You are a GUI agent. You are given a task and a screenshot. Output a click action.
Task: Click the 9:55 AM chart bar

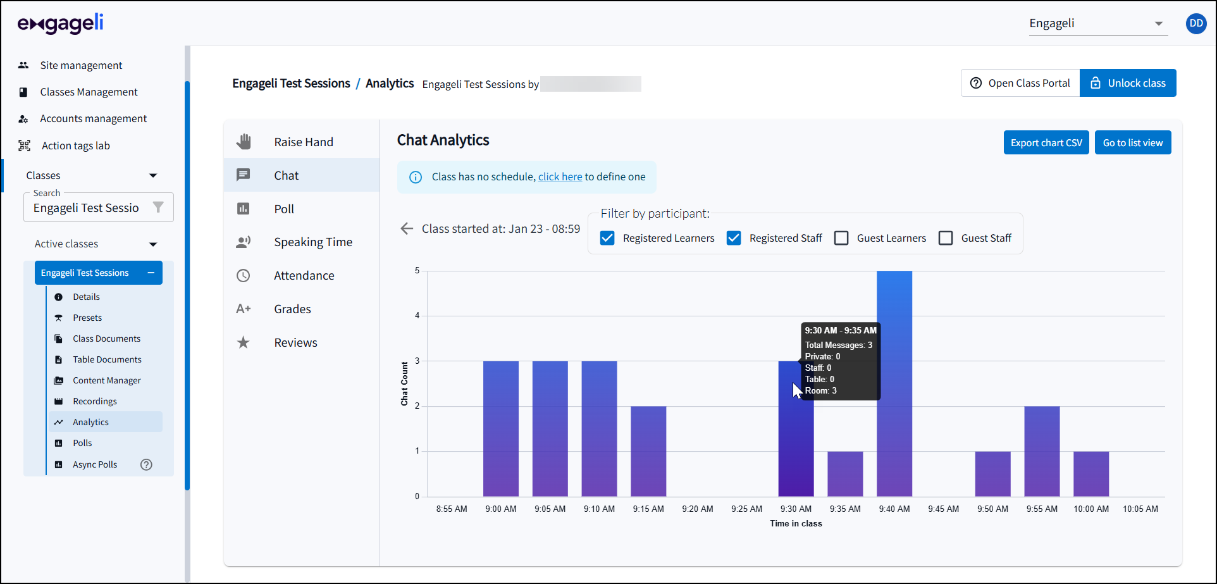tap(1042, 451)
